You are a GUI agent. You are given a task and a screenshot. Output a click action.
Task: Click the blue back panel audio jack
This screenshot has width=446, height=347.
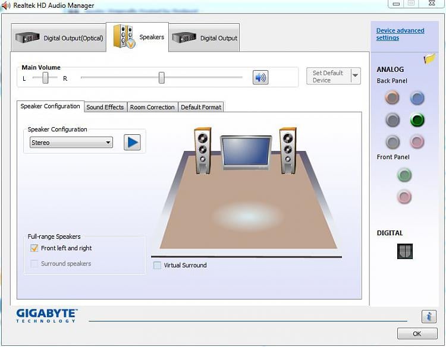coord(417,98)
